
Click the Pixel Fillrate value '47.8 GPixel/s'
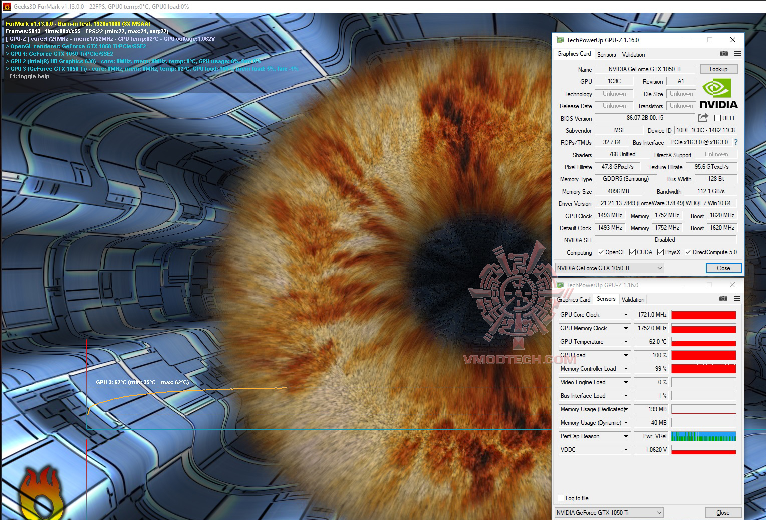click(618, 167)
